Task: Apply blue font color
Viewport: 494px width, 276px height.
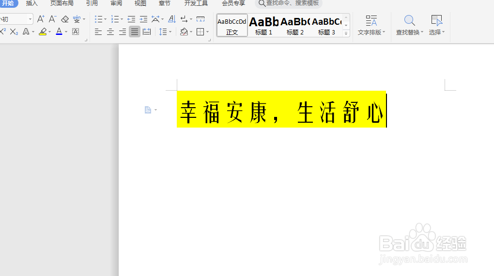Action: click(x=59, y=32)
